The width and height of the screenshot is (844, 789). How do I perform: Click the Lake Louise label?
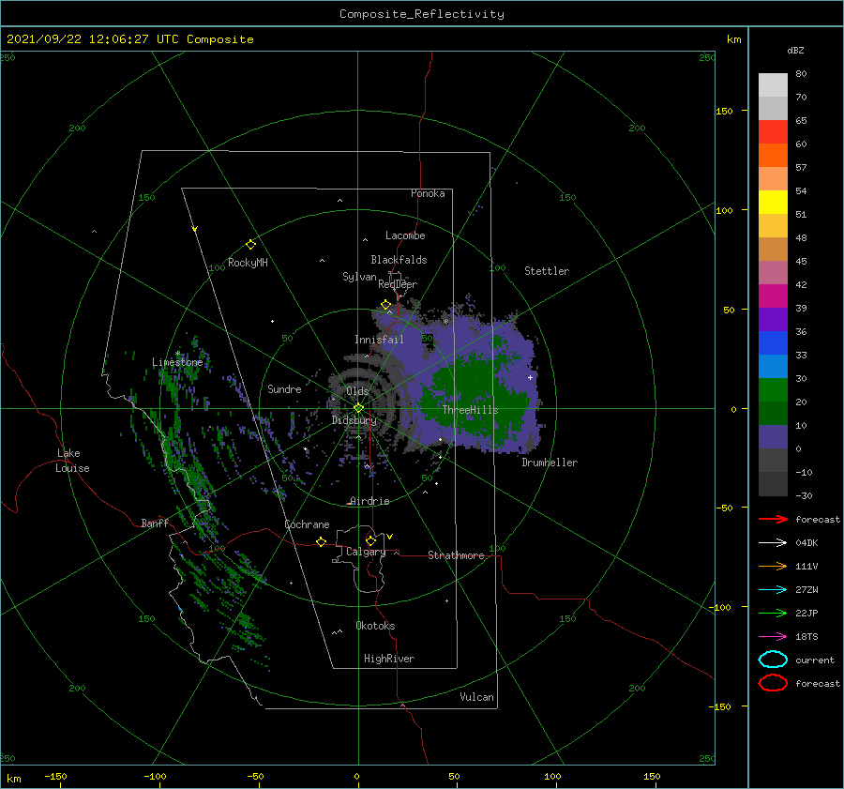pyautogui.click(x=72, y=461)
